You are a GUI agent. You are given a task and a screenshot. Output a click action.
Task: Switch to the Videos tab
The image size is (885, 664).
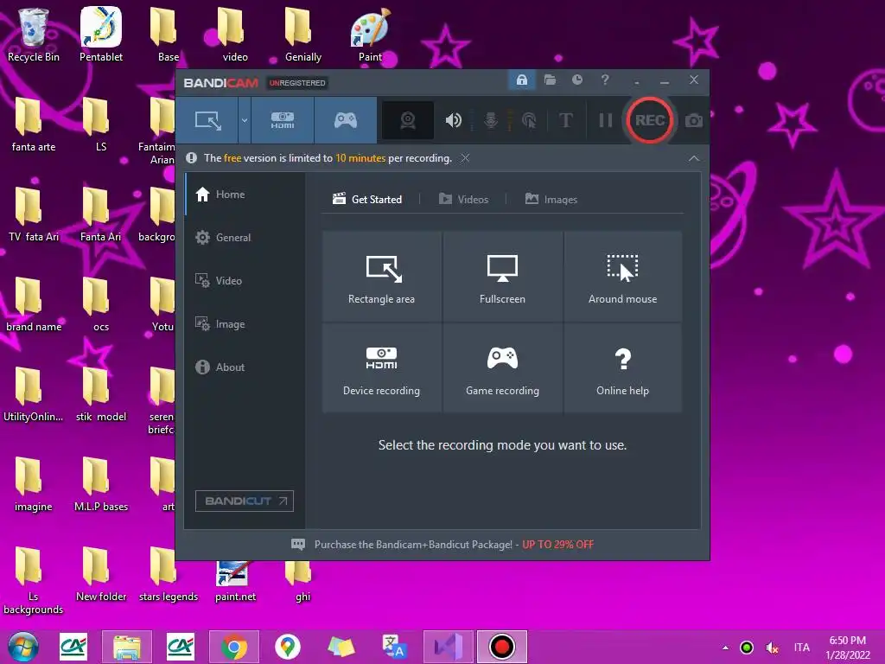pyautogui.click(x=463, y=200)
